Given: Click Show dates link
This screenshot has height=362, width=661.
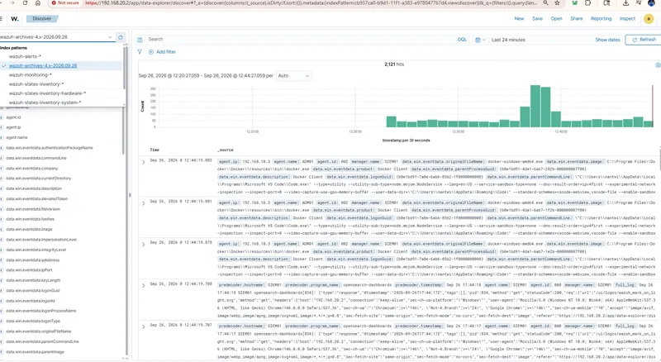Looking at the screenshot, I should click(x=607, y=40).
